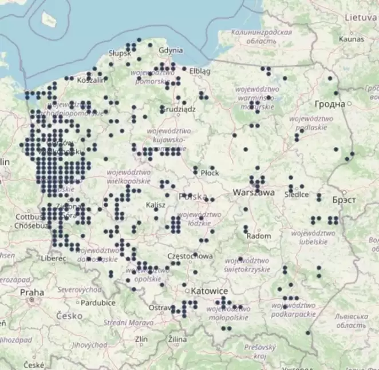This screenshot has height=370, width=379.
Task: Select the marker left of Katowice label
Action: 184,284
